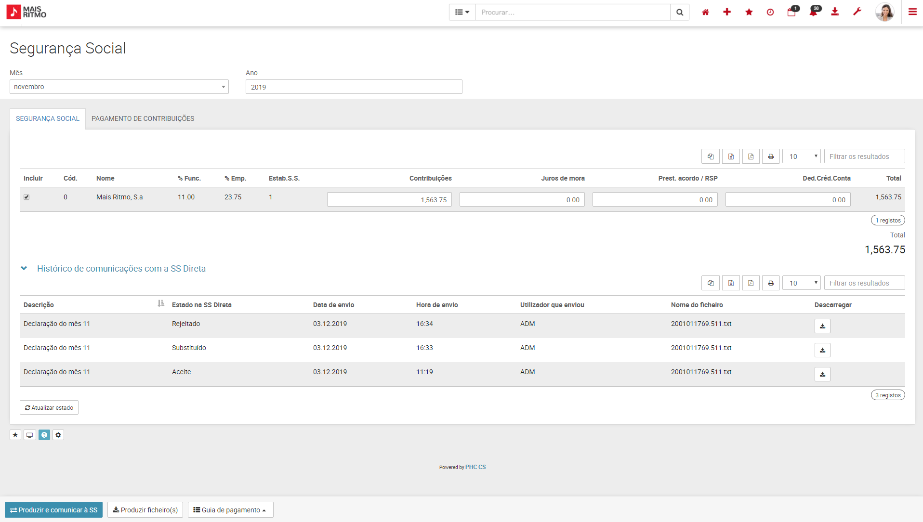Viewport: 923px width, 522px height.
Task: Export contributions table to PDF
Action: [751, 157]
